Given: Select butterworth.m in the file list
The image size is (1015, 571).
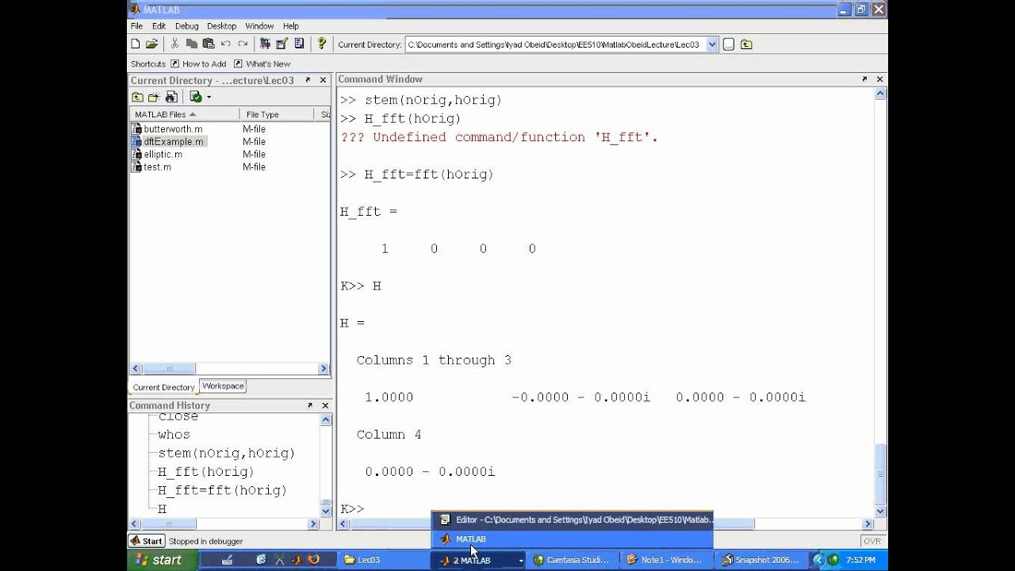Looking at the screenshot, I should pos(173,129).
